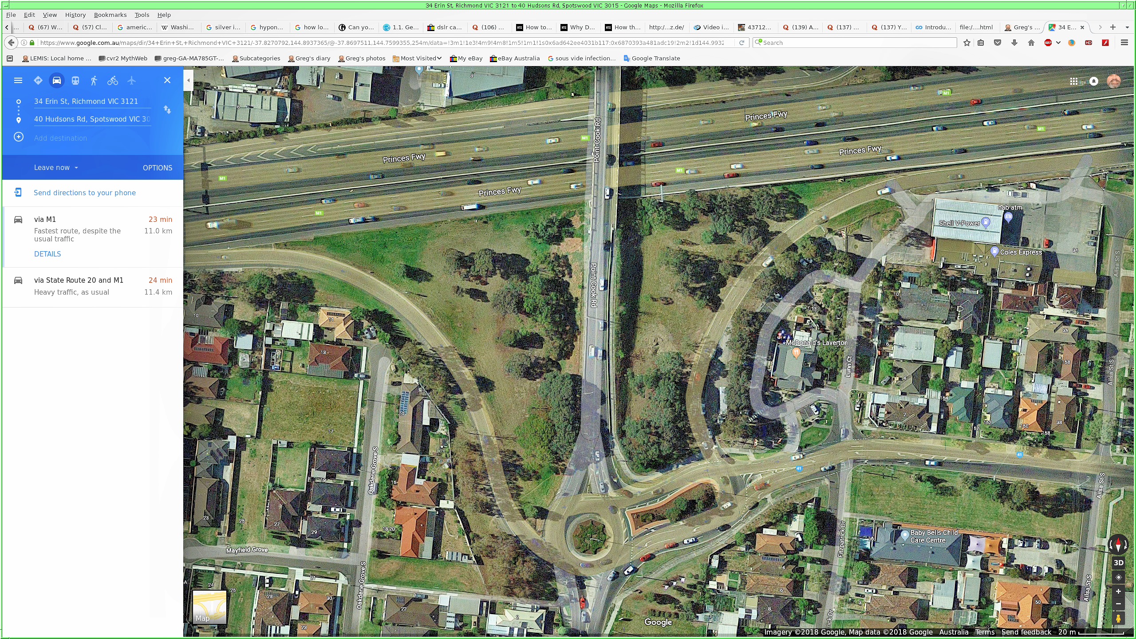Image resolution: width=1136 pixels, height=639 pixels.
Task: Go back to previous page
Action: pyautogui.click(x=12, y=43)
